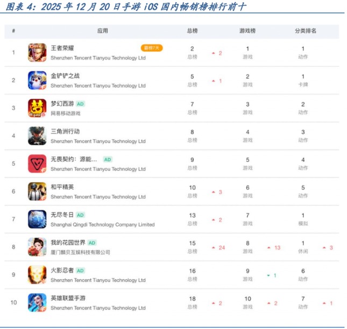The image size is (347, 329).
Task: Click 模拟 category rank for 无尽冬日
Action: (303, 224)
